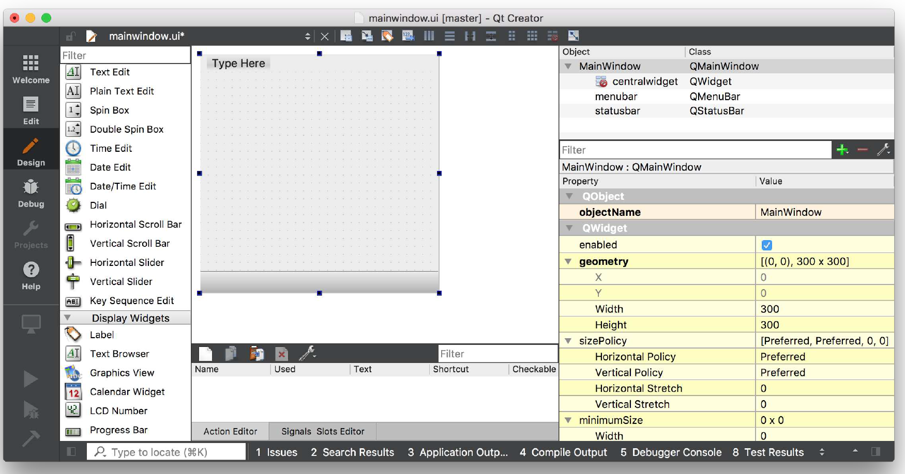The image size is (905, 474).
Task: Switch to the Action Editor tab
Action: [230, 432]
